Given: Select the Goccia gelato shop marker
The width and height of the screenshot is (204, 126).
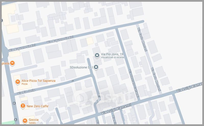Looking at the screenshot, I should 25,120.
